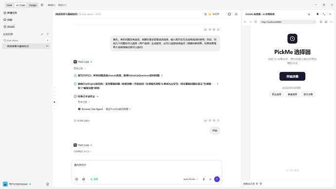The width and height of the screenshot is (336, 189).
Task: Reload the preview browser page
Action: (256, 22)
